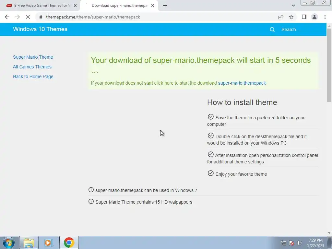This screenshot has width=332, height=249.
Task: Click checkmark icon beside Double-click on the deskthemepack
Action: tap(211, 136)
